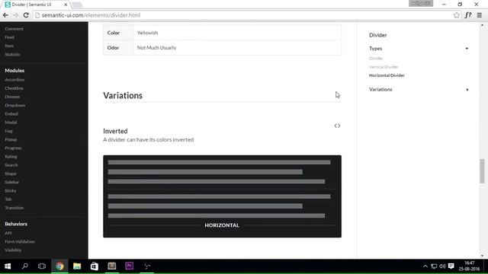Reload the page with refresh icon
Screen dimensions: 488x274
click(26, 15)
